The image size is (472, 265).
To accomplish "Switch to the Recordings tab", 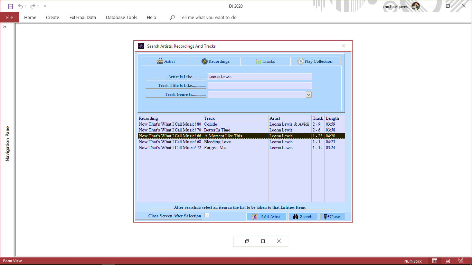I will [x=216, y=61].
